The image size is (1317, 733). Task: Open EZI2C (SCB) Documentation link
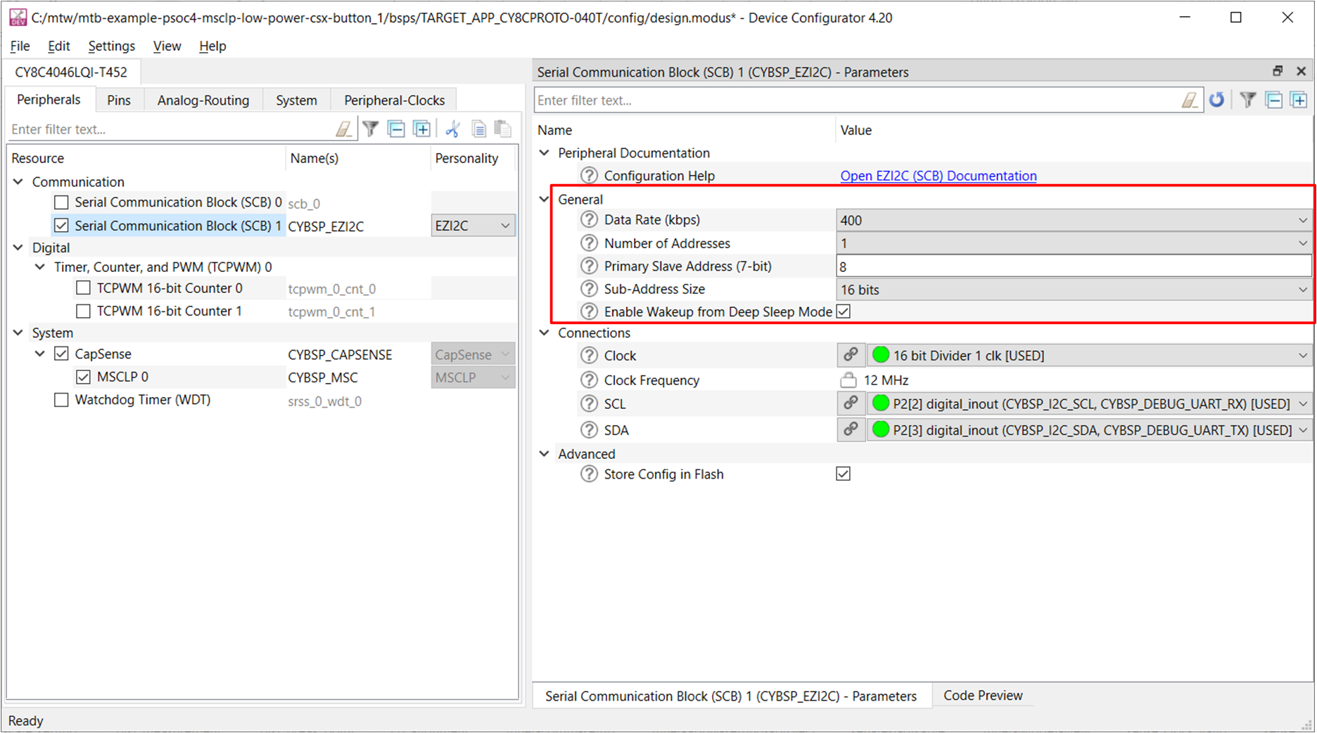tap(939, 176)
